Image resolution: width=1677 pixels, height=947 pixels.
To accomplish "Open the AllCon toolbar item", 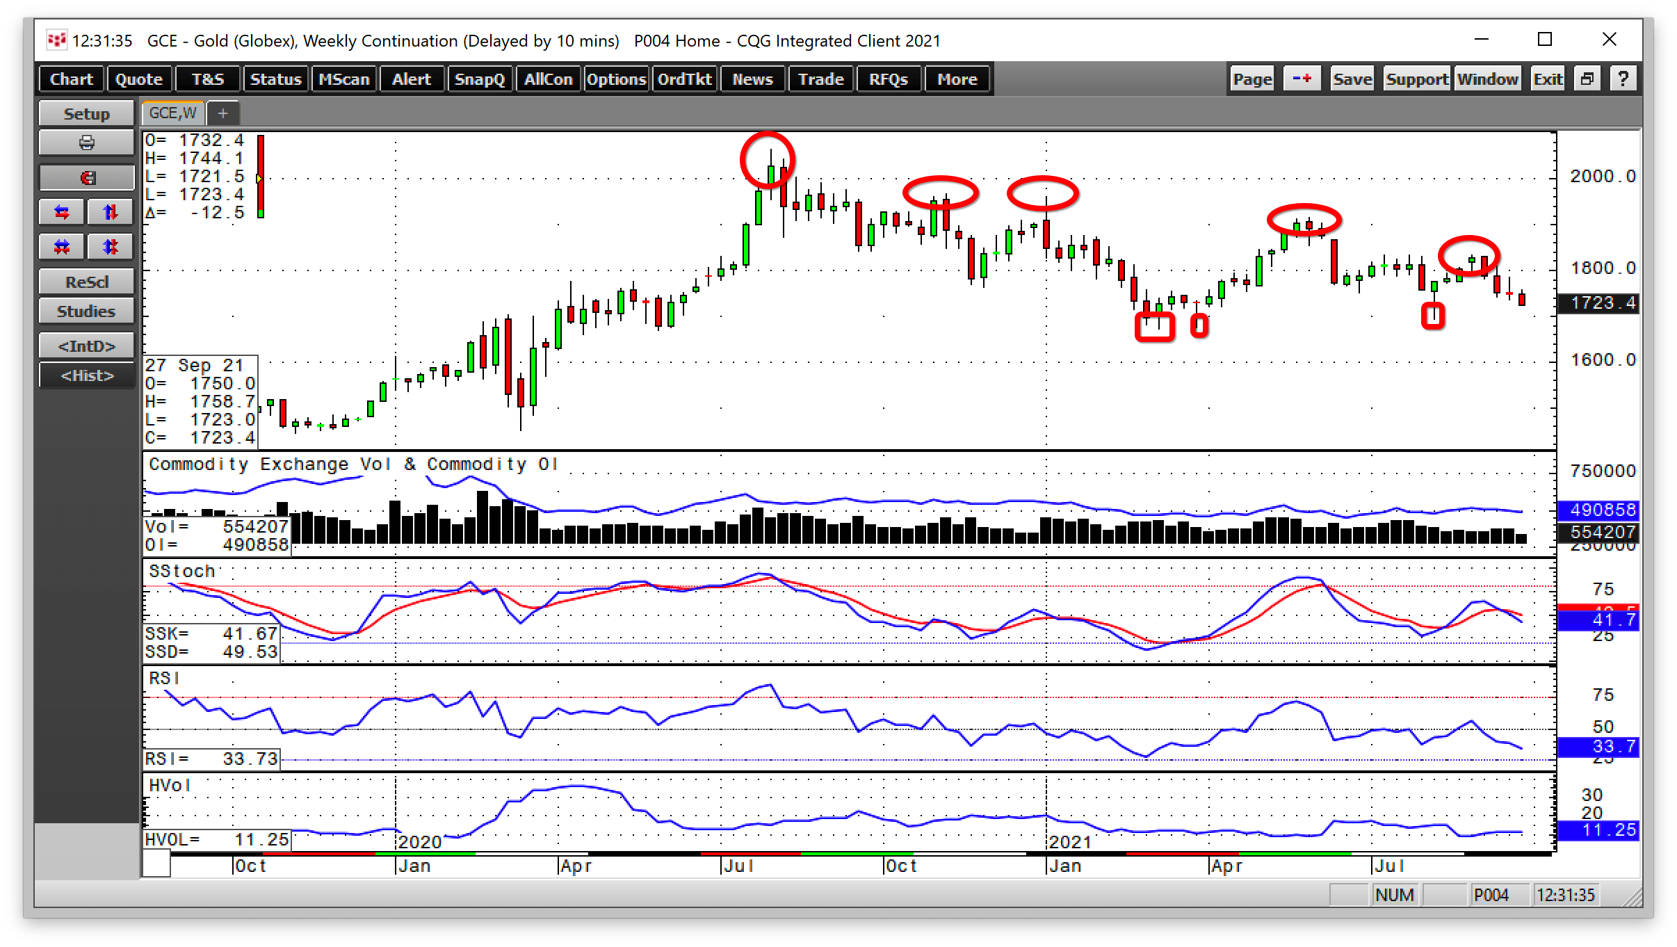I will pyautogui.click(x=548, y=79).
